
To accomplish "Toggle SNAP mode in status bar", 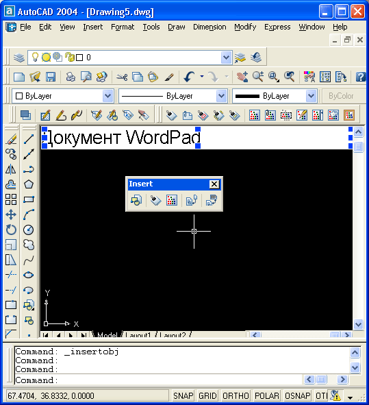I will tap(183, 395).
